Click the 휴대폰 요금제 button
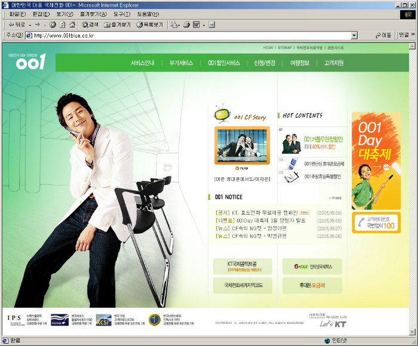The width and height of the screenshot is (418, 346). (x=312, y=286)
